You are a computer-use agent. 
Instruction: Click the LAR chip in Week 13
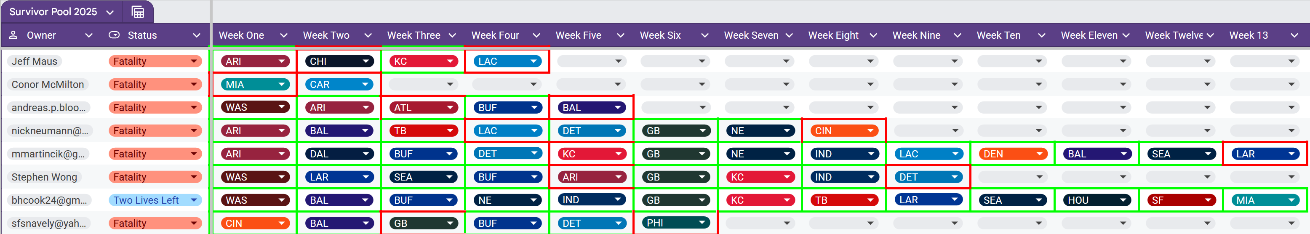(x=1265, y=154)
